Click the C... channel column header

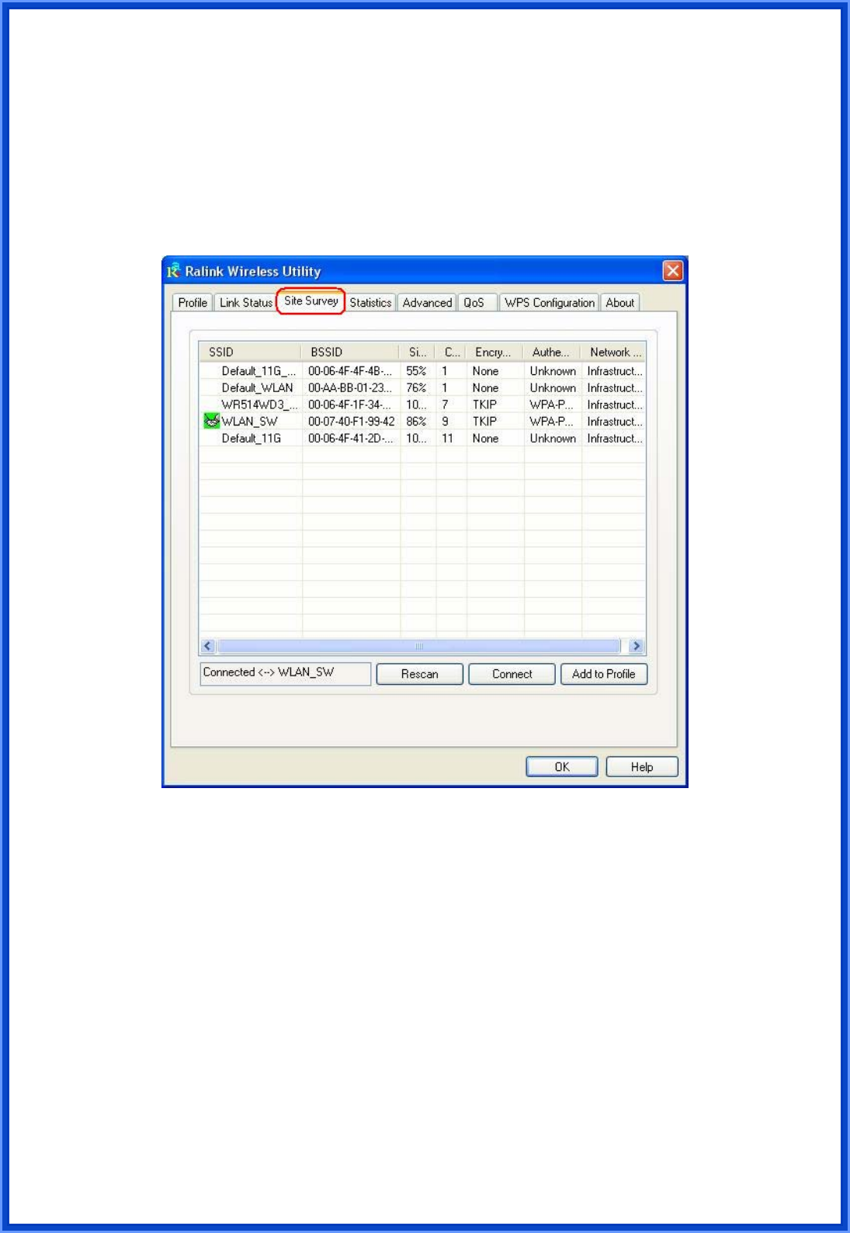click(x=451, y=352)
